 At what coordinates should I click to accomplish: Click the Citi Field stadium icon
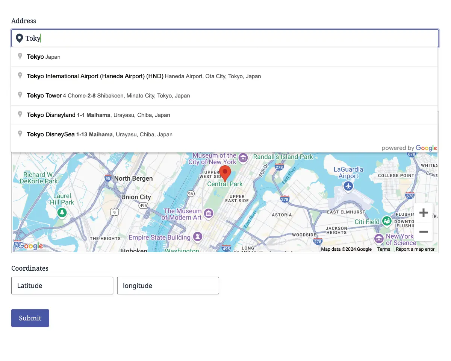(386, 221)
